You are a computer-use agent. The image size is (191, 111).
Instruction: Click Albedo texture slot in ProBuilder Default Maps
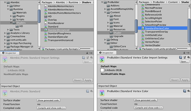102,70
